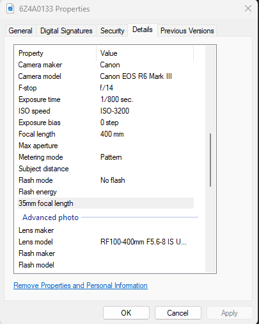Select the Exposure time property
The image size is (259, 324).
tap(40, 99)
